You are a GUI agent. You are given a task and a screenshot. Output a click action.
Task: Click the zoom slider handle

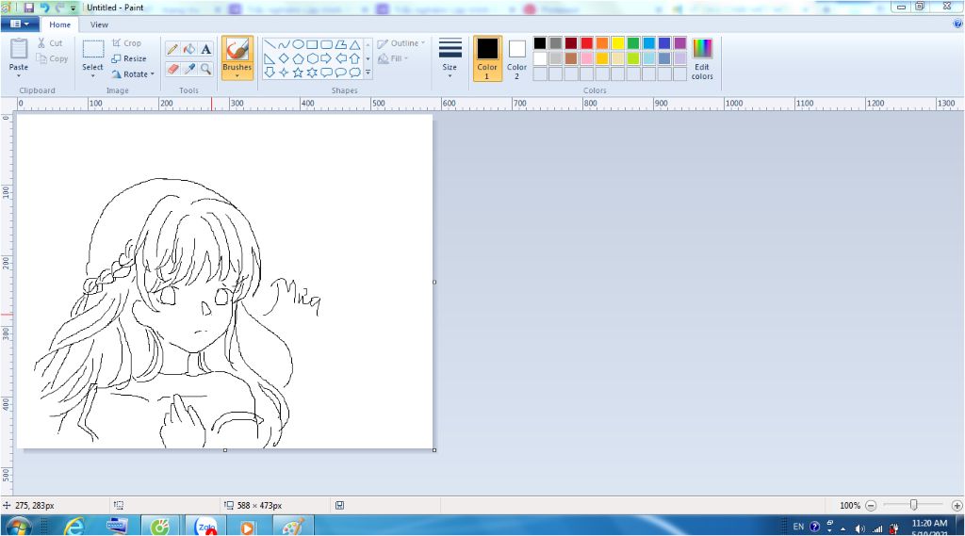(x=914, y=505)
